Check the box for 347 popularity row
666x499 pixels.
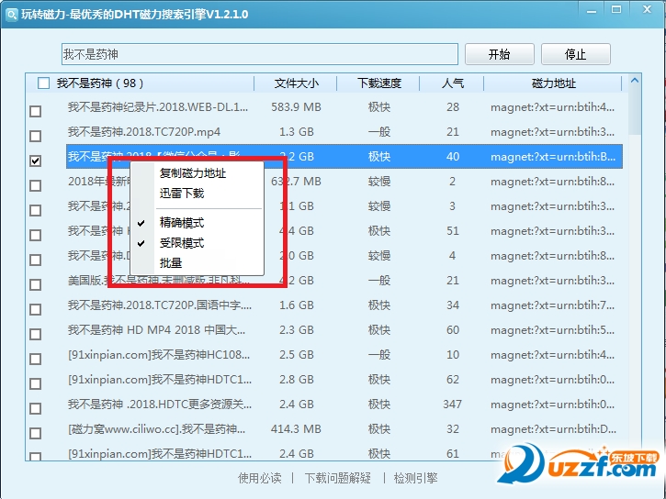click(36, 409)
